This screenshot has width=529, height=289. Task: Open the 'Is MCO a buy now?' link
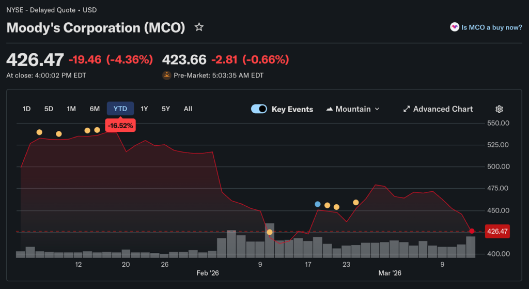pos(491,27)
